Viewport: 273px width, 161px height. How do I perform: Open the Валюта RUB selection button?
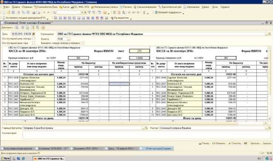[x=68, y=39]
